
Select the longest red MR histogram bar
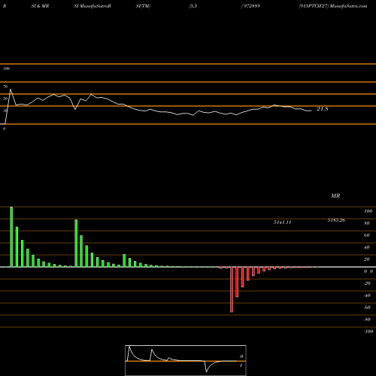coord(232,290)
